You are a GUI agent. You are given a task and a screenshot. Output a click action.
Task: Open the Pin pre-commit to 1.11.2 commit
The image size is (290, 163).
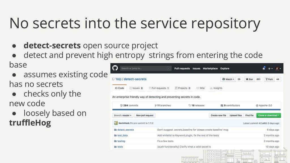(x=142, y=123)
